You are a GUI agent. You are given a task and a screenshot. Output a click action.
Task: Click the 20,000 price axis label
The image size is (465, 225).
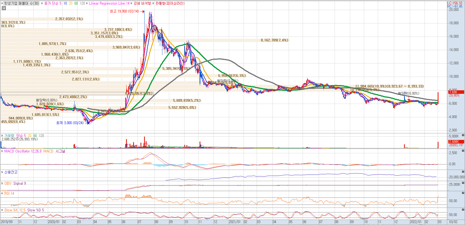(454, 10)
